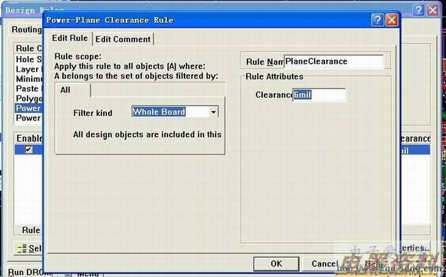
Task: Open the Filter kind dropdown arrow
Action: pyautogui.click(x=213, y=112)
